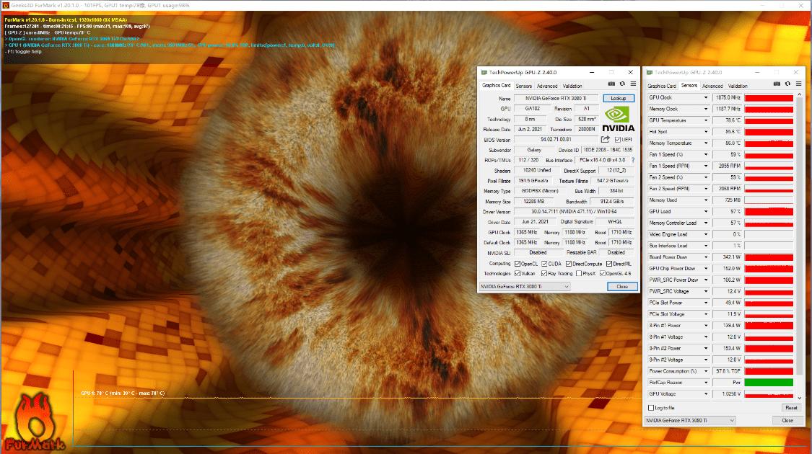Image resolution: width=812 pixels, height=454 pixels.
Task: Expand the GPU Temperature sensor dropdown
Action: 706,120
